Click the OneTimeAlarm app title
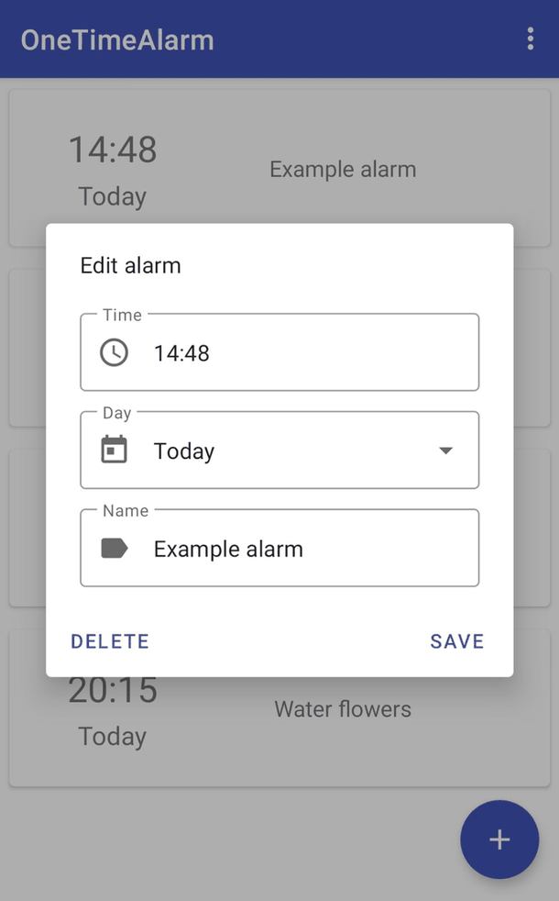Screen dimensions: 559x901 point(117,39)
